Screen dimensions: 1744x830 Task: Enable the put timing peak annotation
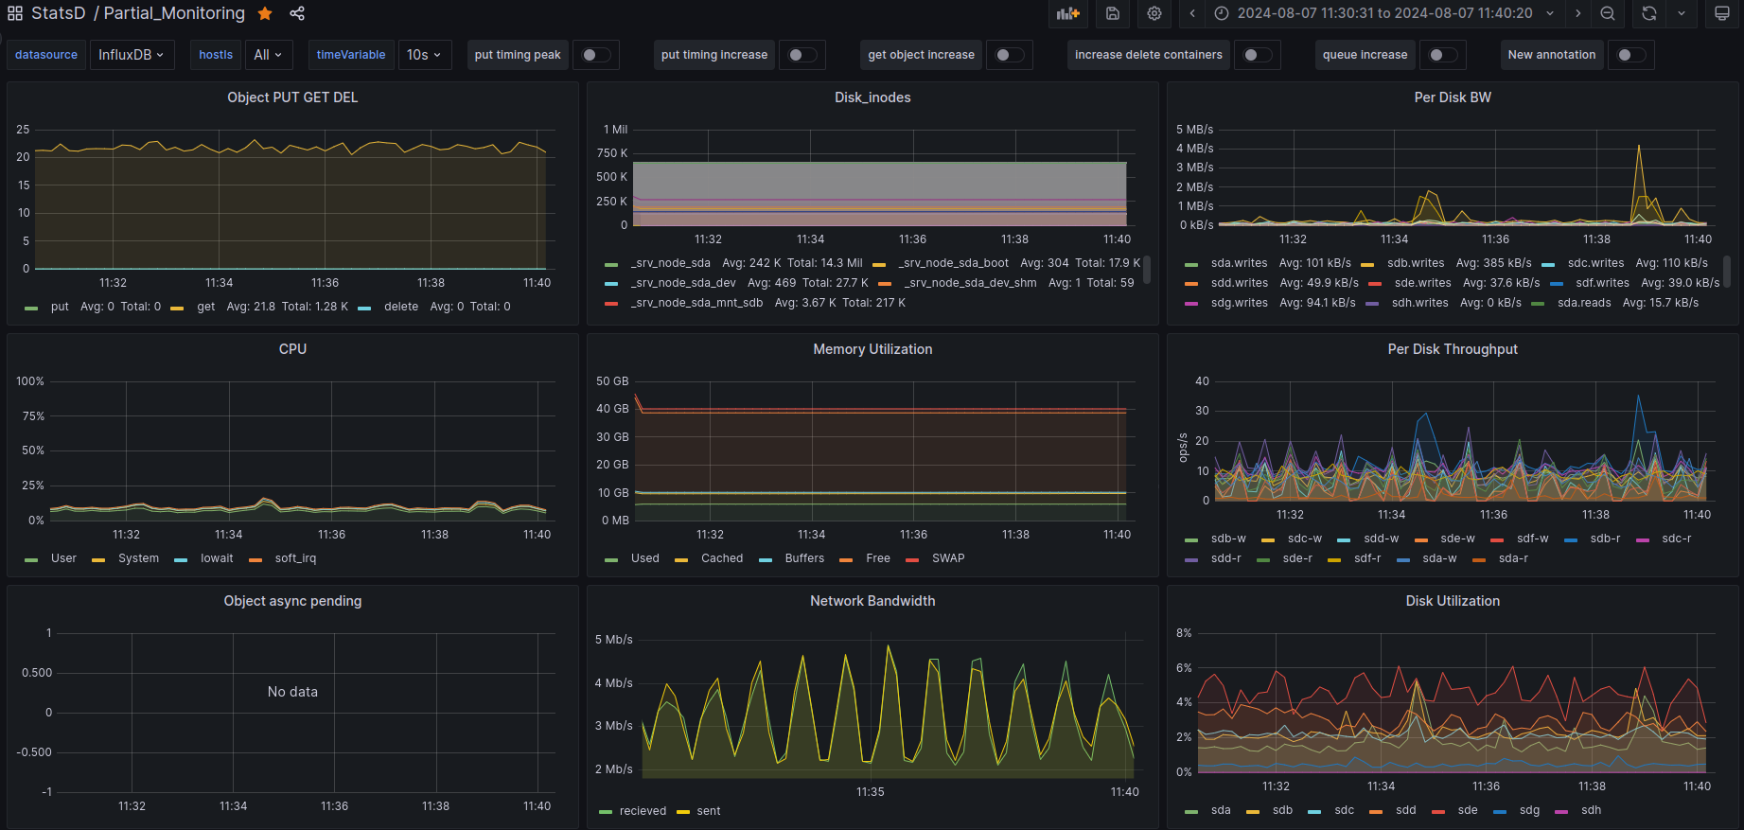[595, 55]
